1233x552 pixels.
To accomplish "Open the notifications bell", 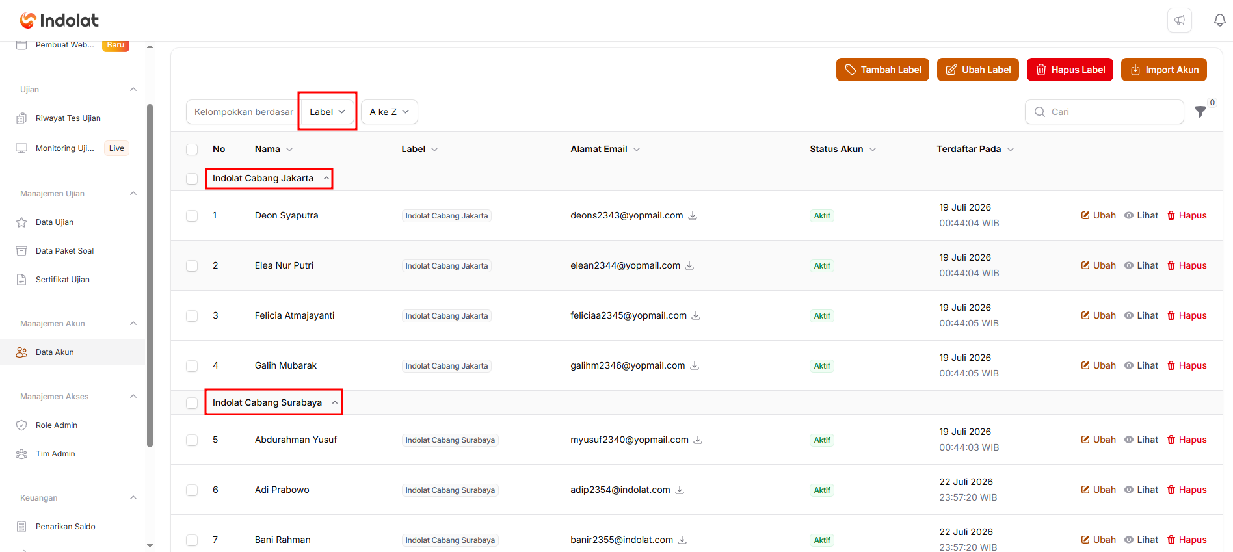I will [x=1220, y=20].
